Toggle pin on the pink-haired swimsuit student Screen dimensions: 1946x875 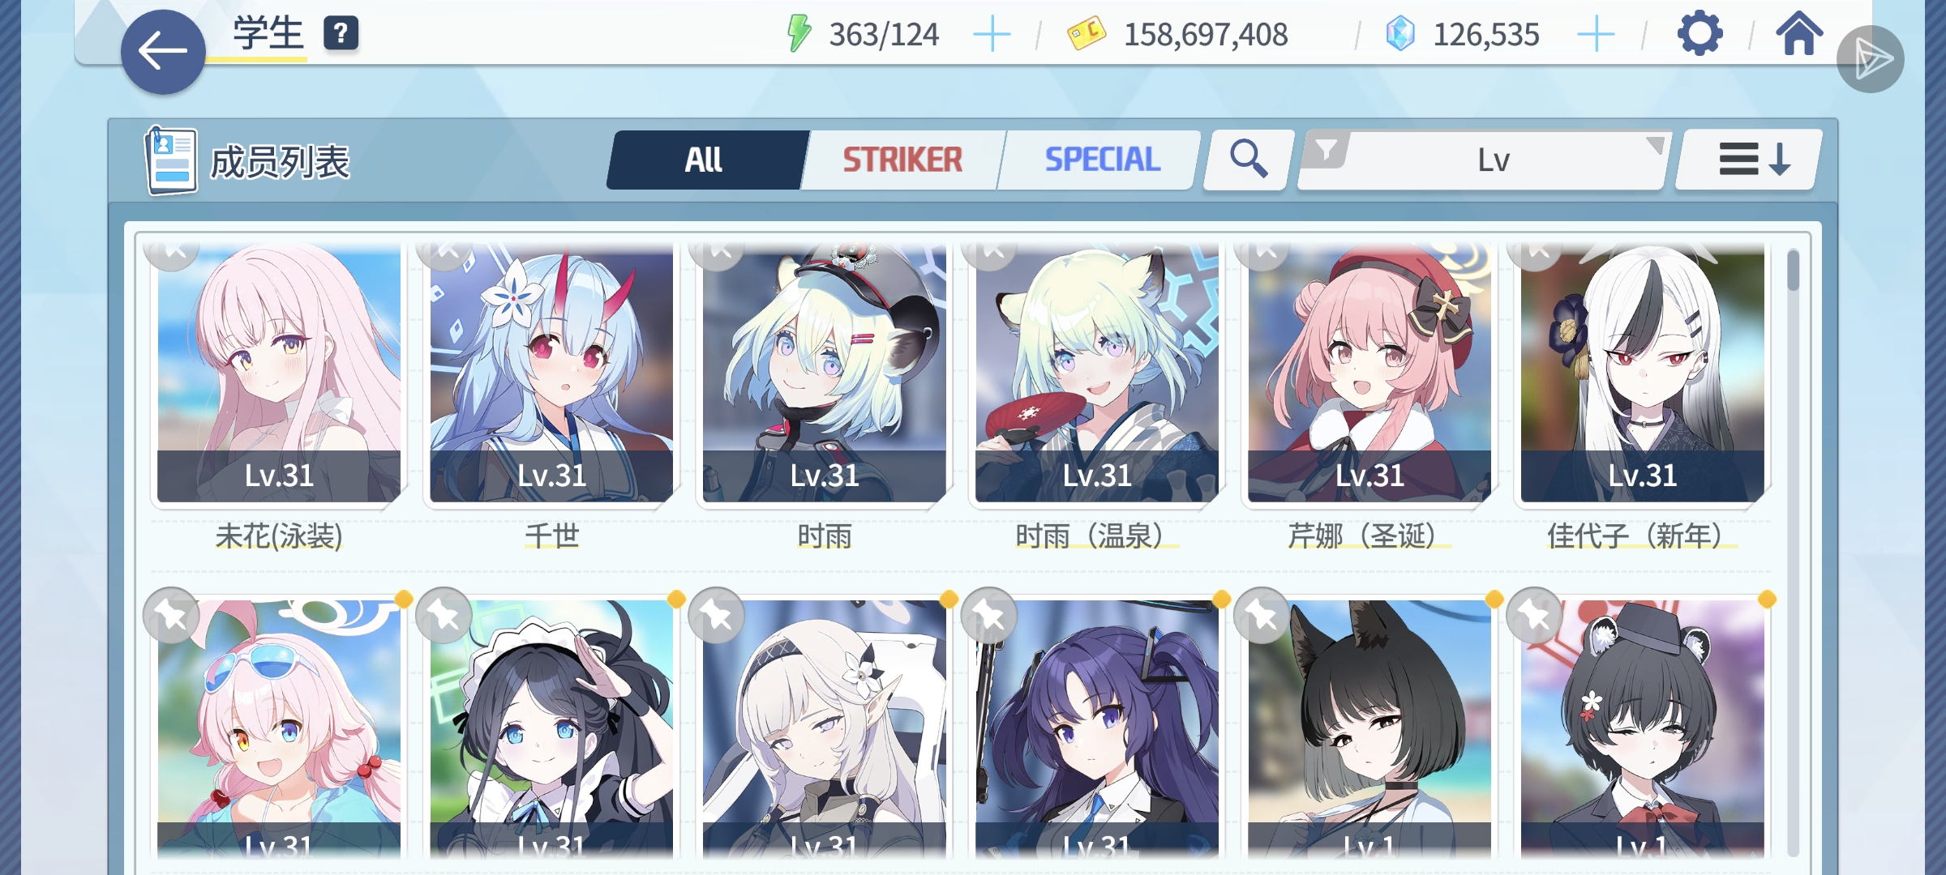point(171,616)
